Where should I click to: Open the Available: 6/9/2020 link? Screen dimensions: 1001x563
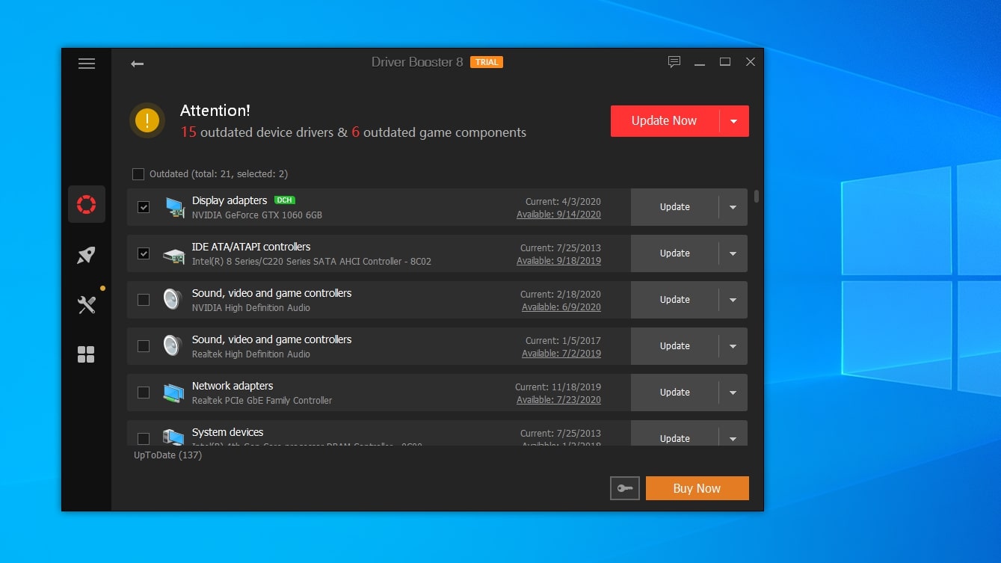click(561, 307)
